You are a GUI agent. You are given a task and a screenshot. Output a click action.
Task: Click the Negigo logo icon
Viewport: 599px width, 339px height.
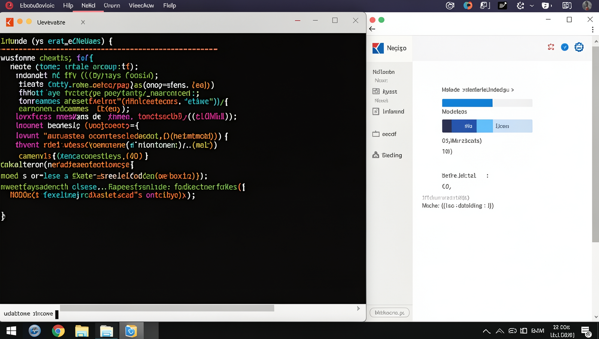pos(378,48)
